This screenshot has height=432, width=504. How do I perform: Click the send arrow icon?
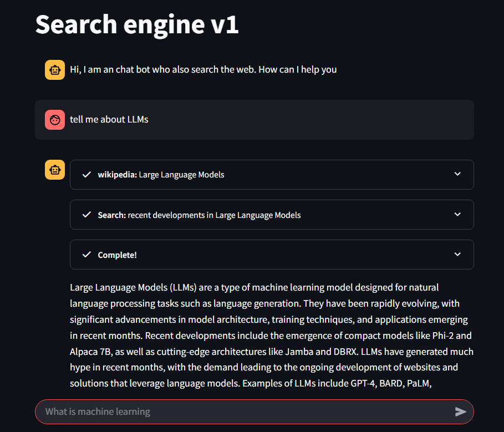point(460,411)
